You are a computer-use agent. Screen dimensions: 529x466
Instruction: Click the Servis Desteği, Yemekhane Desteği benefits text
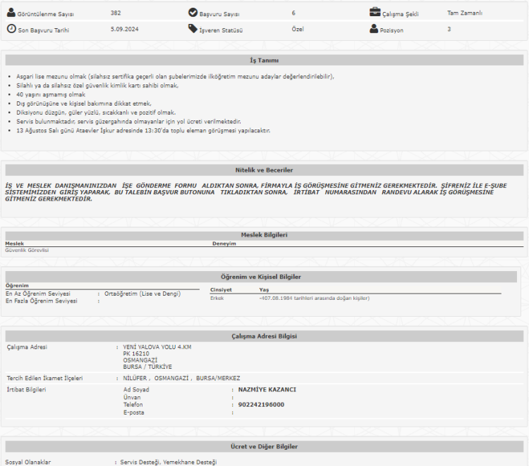[x=165, y=462]
